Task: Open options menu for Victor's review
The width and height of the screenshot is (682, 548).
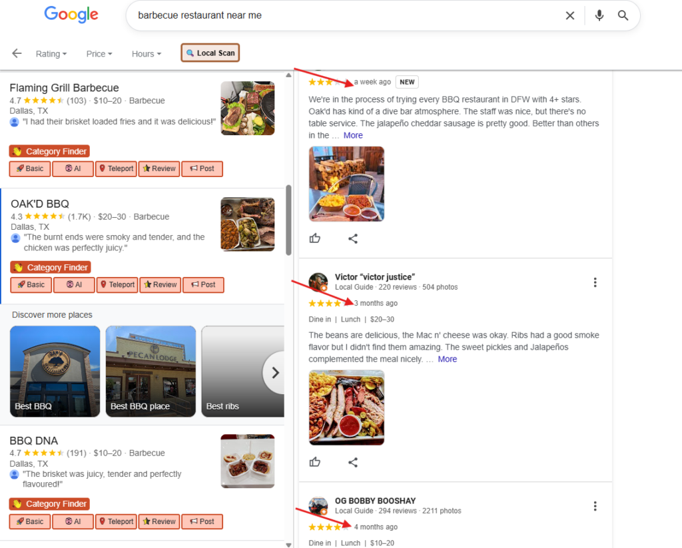Action: tap(595, 282)
